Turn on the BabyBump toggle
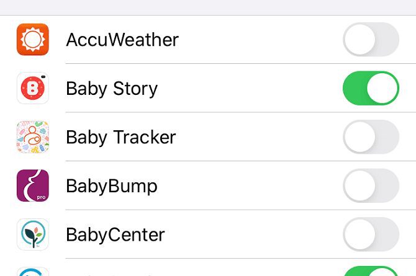 coord(371,185)
